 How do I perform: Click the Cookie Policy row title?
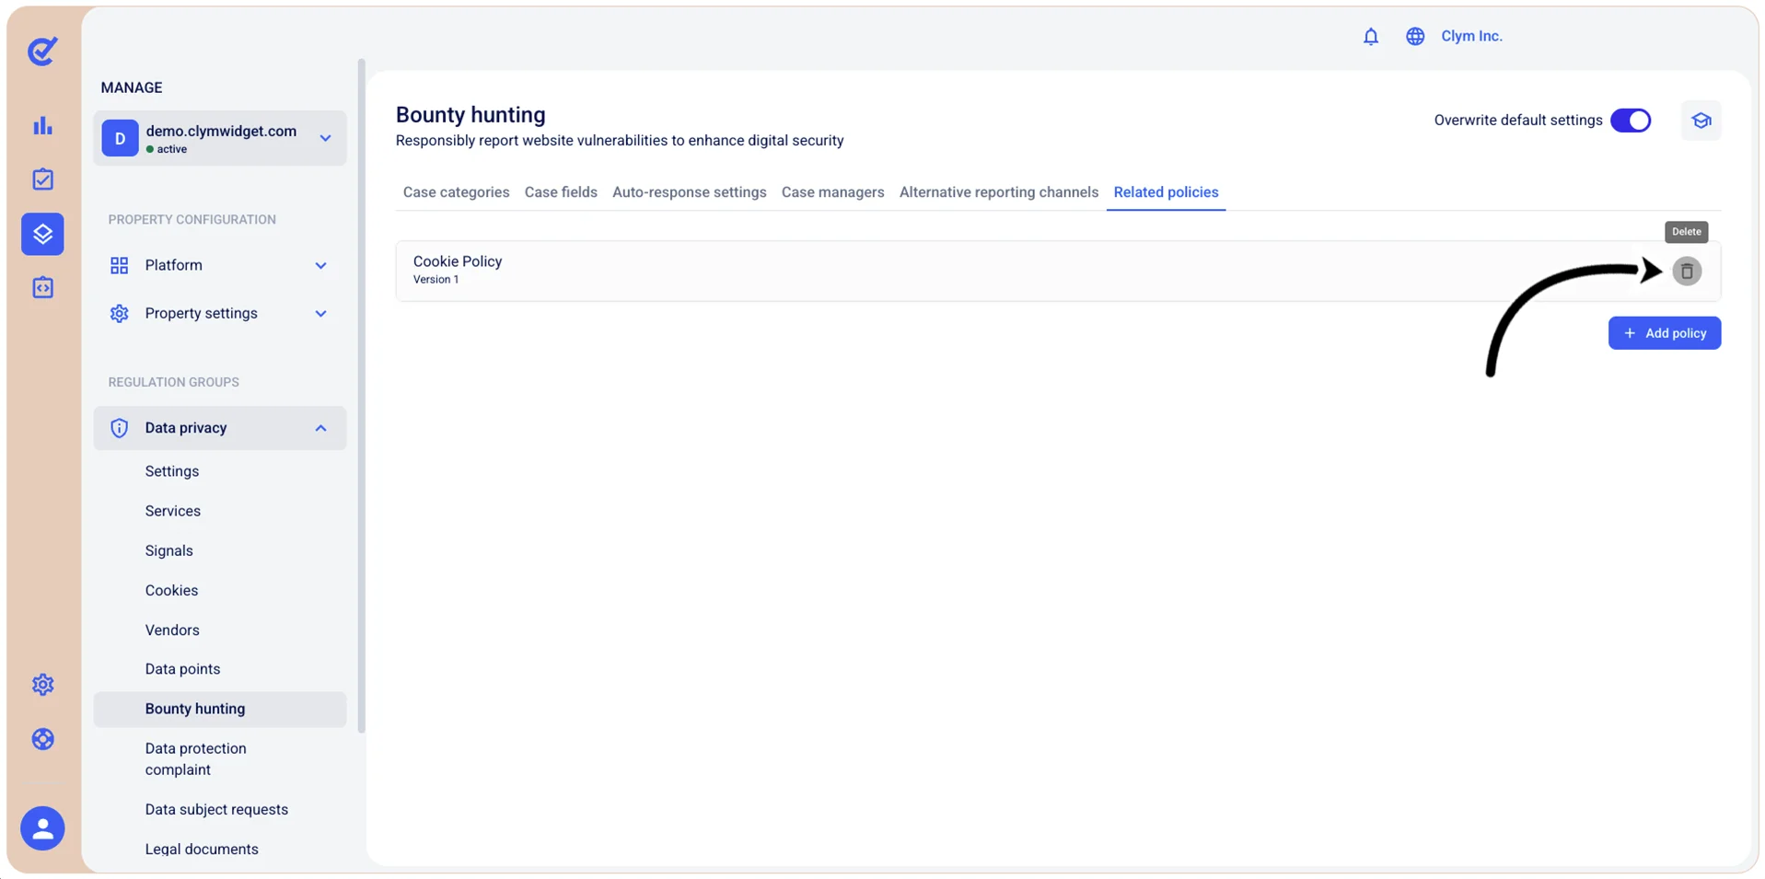click(458, 261)
